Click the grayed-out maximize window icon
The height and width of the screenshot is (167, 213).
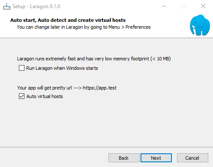[183, 6]
